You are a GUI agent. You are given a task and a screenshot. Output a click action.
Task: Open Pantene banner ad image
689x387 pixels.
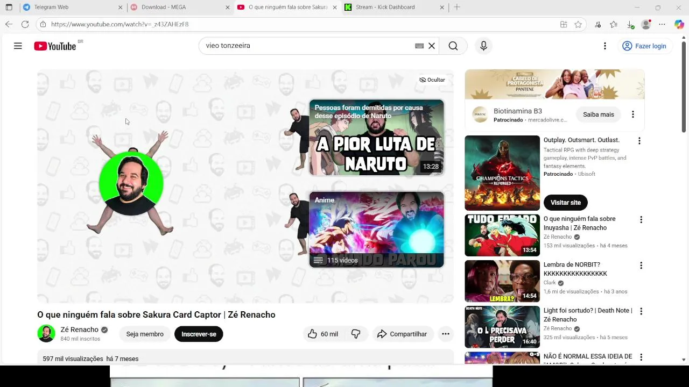coord(554,84)
